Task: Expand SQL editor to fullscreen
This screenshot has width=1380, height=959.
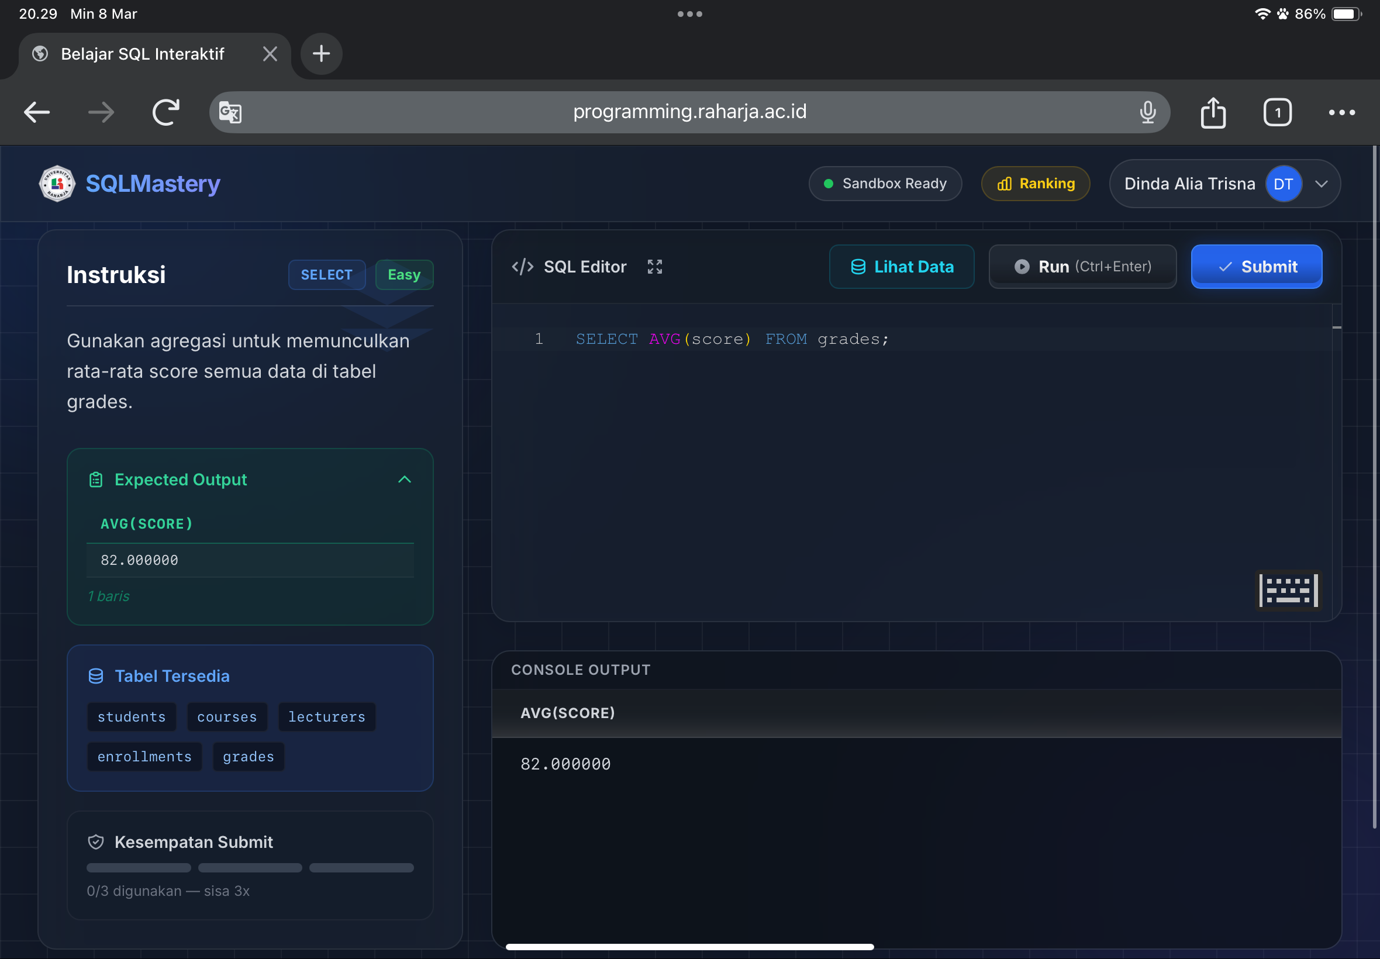Action: pos(654,267)
